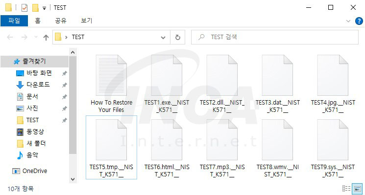Viewport: 365px width, 195px height.
Task: Expand the ribbon with the chevron
Action: point(348,21)
